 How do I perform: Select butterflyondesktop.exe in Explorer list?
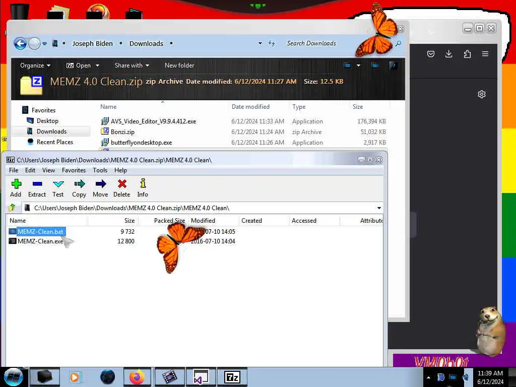pos(141,143)
